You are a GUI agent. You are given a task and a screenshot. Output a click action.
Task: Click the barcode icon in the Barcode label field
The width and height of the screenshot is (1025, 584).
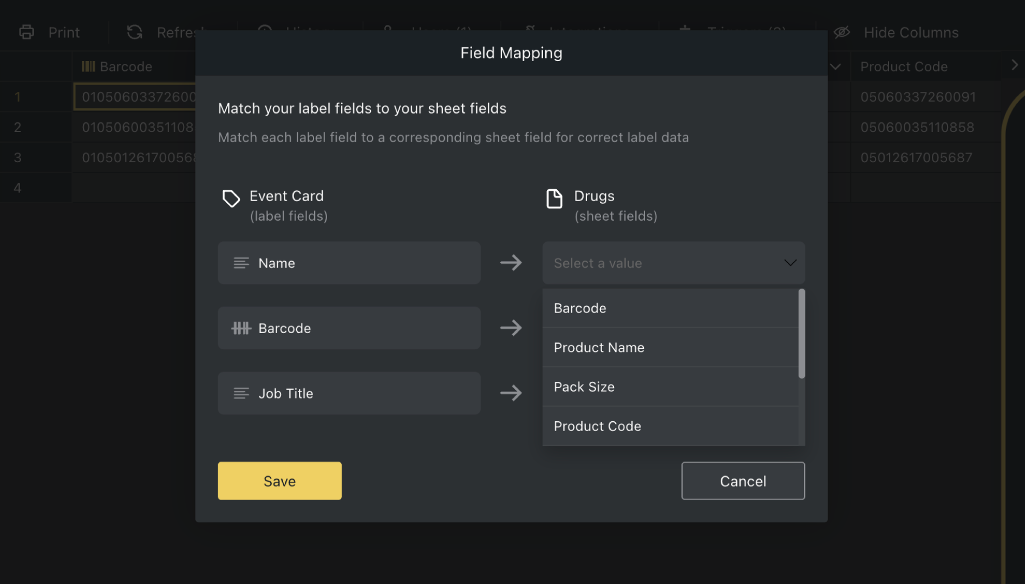241,328
